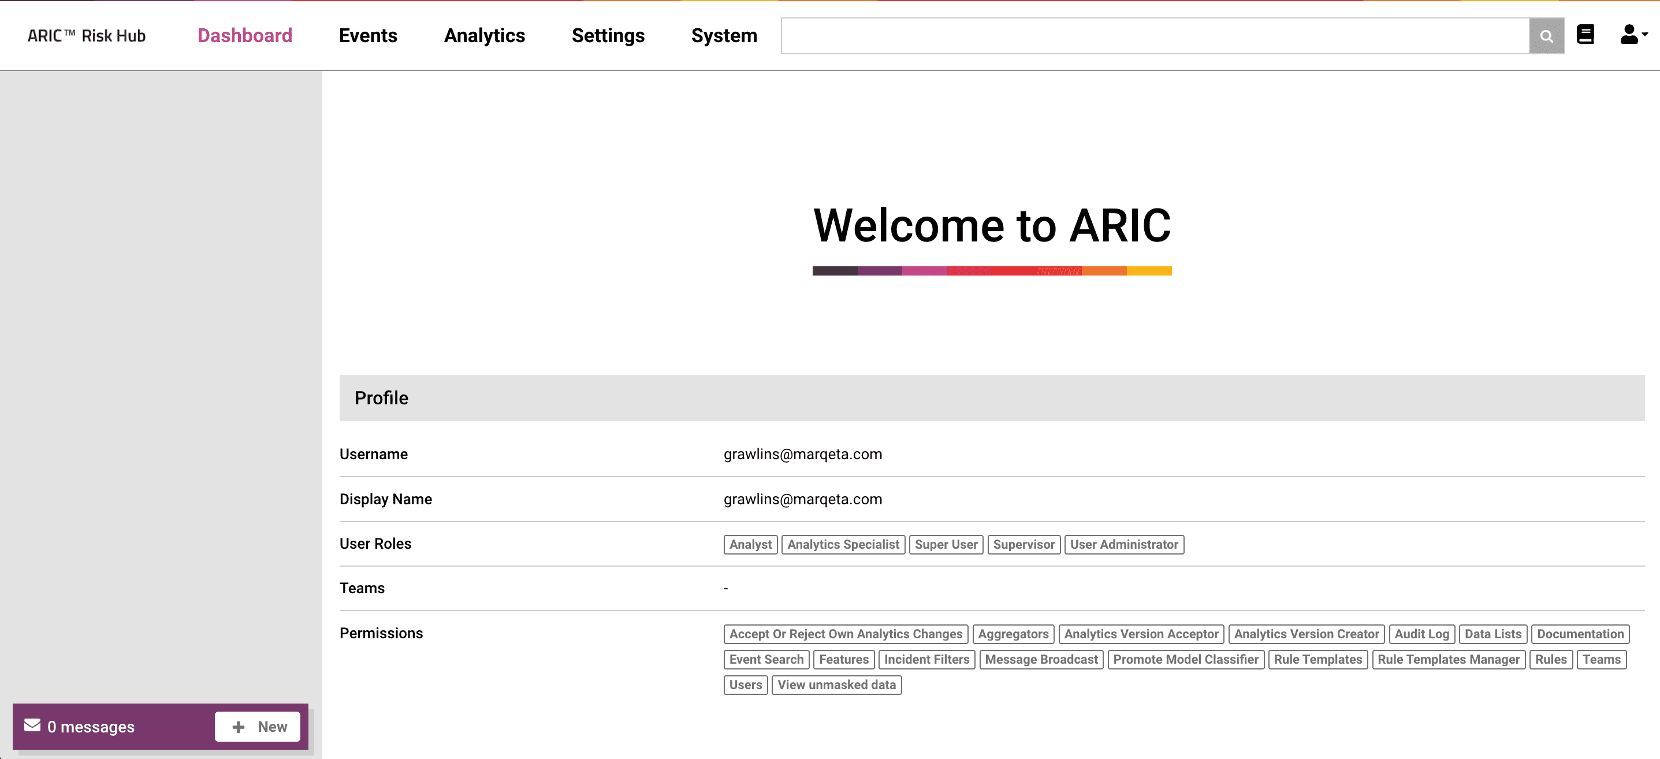1660x759 pixels.
Task: Click the Username row label
Action: click(374, 454)
